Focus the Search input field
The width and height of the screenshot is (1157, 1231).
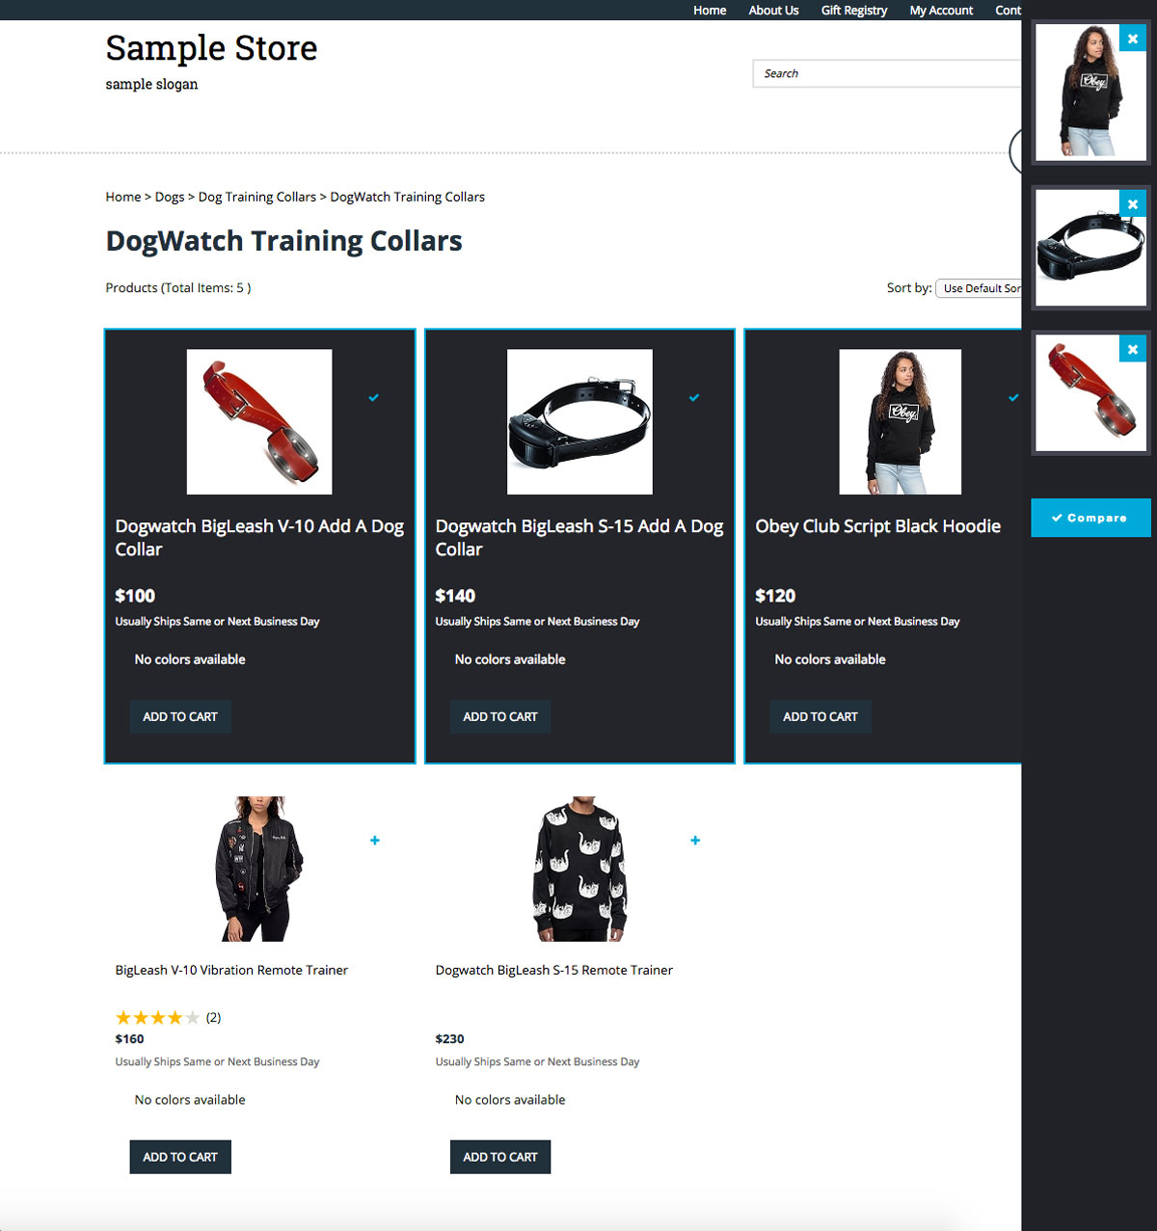[887, 73]
